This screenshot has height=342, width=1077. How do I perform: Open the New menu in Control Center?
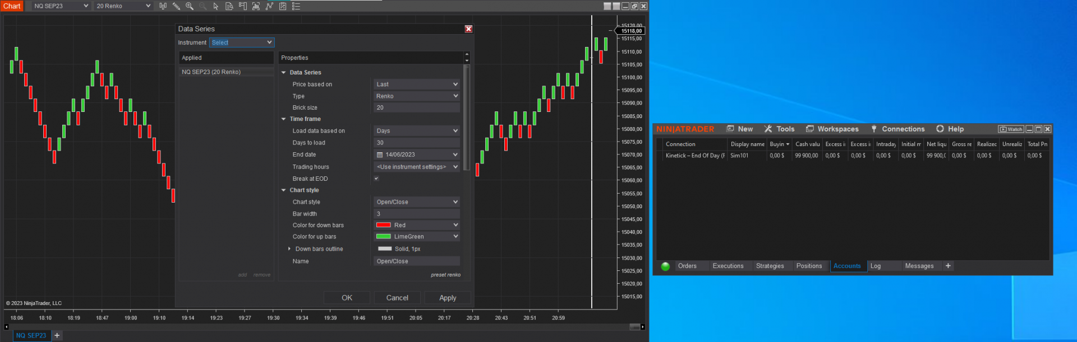(x=739, y=129)
